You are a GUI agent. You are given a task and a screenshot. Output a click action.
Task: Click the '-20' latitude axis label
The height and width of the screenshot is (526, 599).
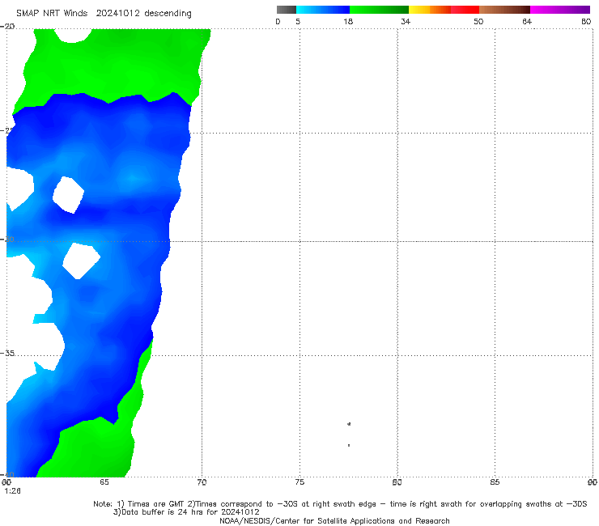[7, 27]
